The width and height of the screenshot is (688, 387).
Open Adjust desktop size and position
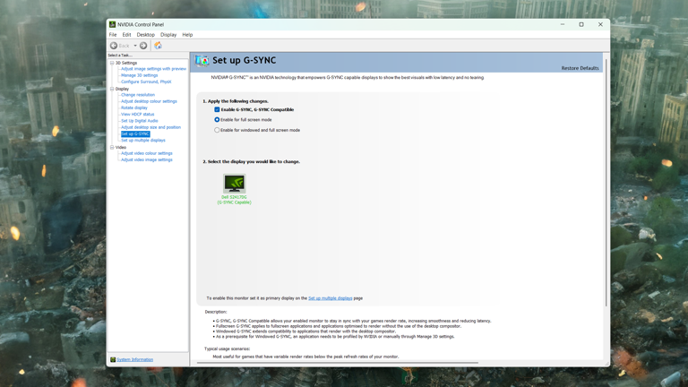150,128
